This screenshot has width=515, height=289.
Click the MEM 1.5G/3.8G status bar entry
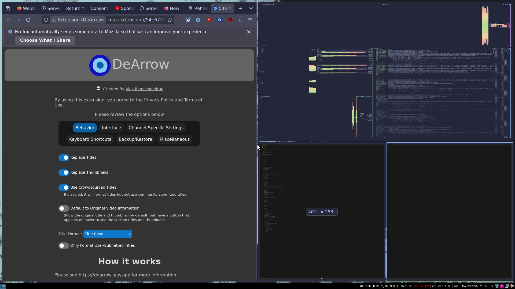tap(400, 286)
